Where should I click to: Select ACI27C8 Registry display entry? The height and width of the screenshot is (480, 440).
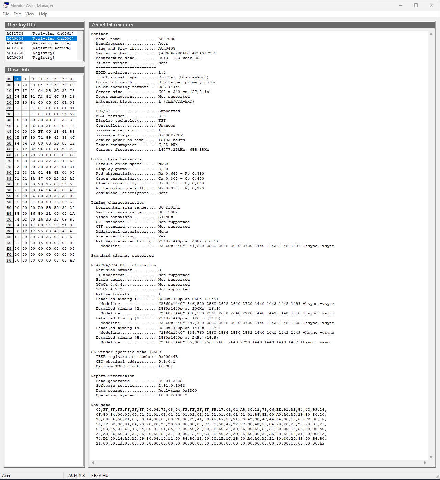click(41, 53)
